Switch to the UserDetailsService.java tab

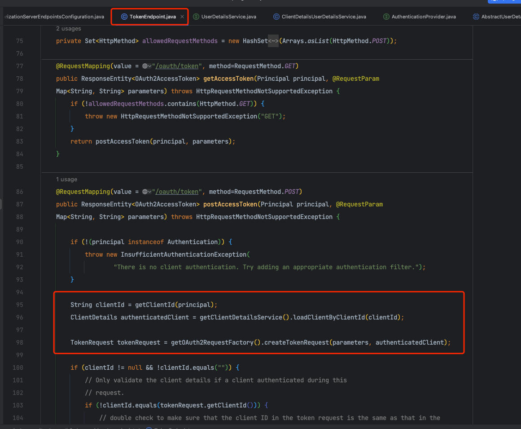(228, 17)
